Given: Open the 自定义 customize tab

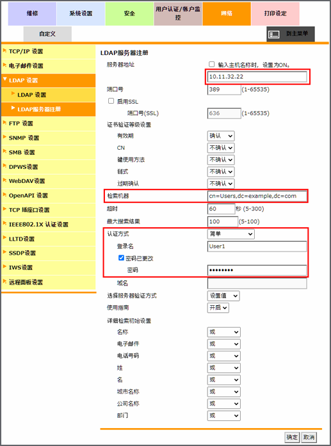Looking at the screenshot, I should [47, 34].
